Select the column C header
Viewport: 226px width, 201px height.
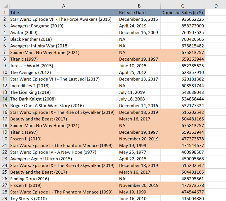(183, 6)
